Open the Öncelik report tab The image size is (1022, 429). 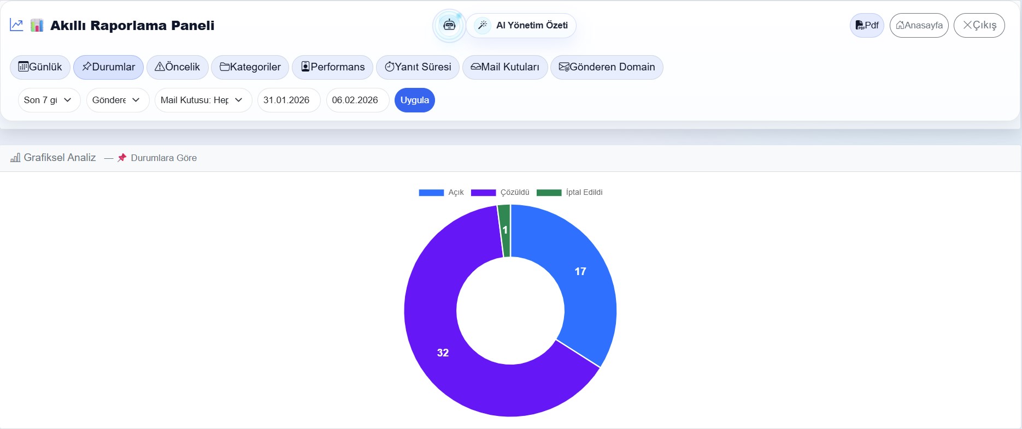point(178,67)
